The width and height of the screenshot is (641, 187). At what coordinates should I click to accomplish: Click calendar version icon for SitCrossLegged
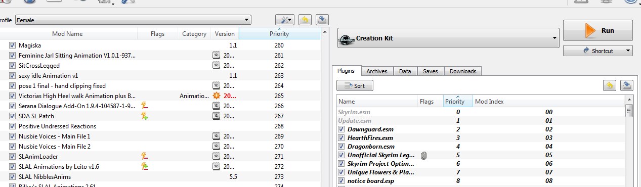coord(216,66)
